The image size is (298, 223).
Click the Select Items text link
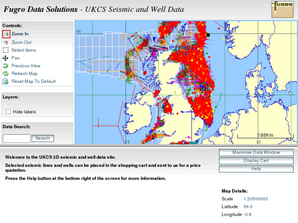coord(24,50)
